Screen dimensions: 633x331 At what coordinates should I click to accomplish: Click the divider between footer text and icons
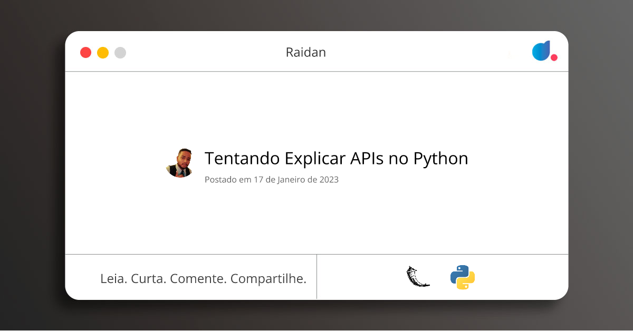tap(317, 276)
